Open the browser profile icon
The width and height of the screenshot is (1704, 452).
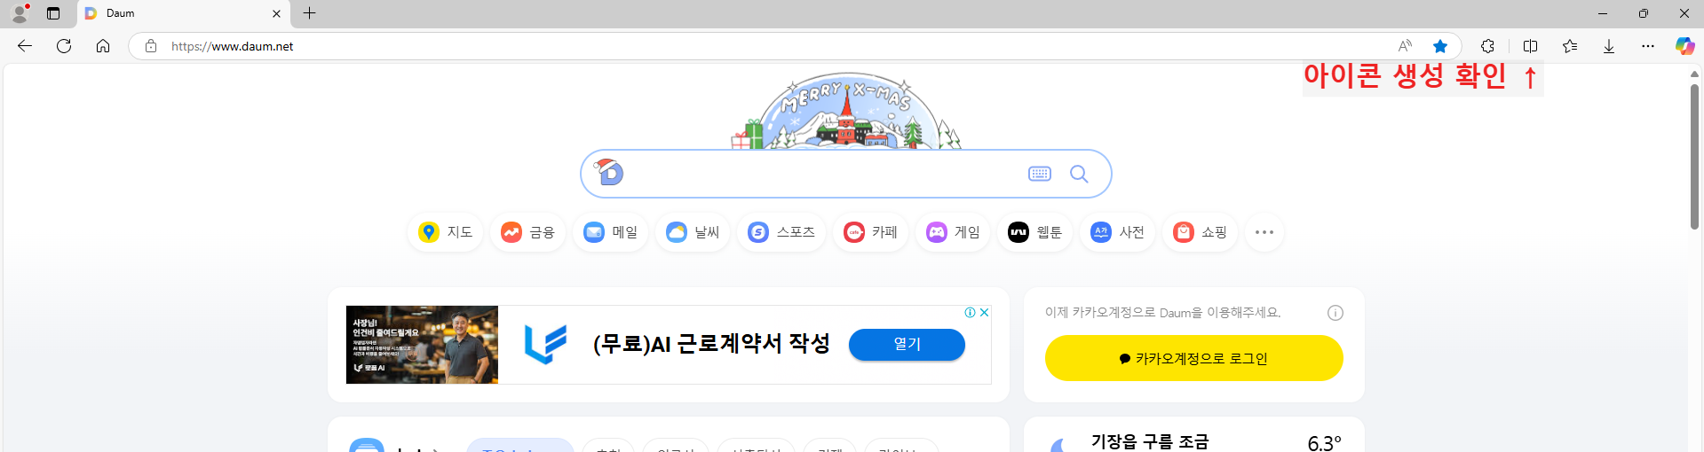[x=20, y=13]
